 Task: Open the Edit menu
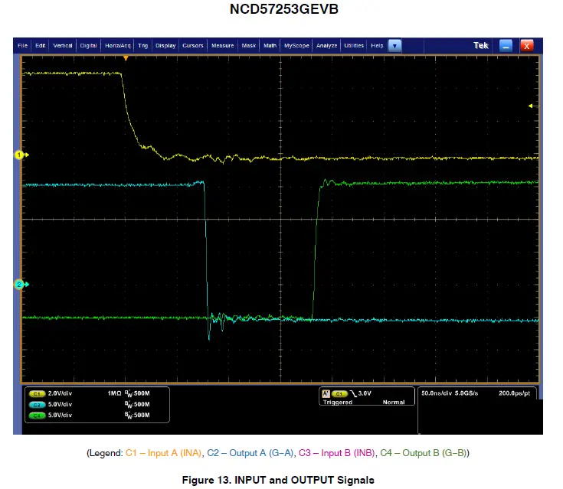pos(40,46)
